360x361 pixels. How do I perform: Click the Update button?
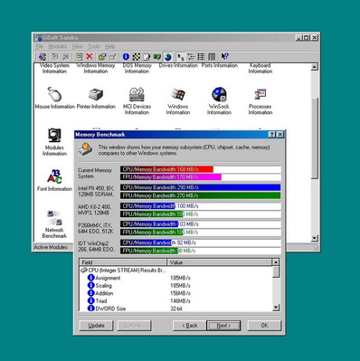[x=96, y=326]
